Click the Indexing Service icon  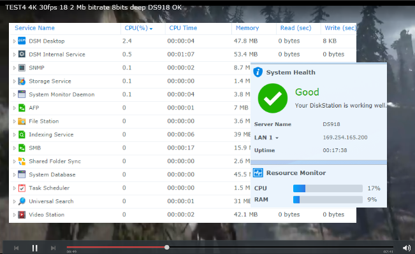[x=22, y=134]
